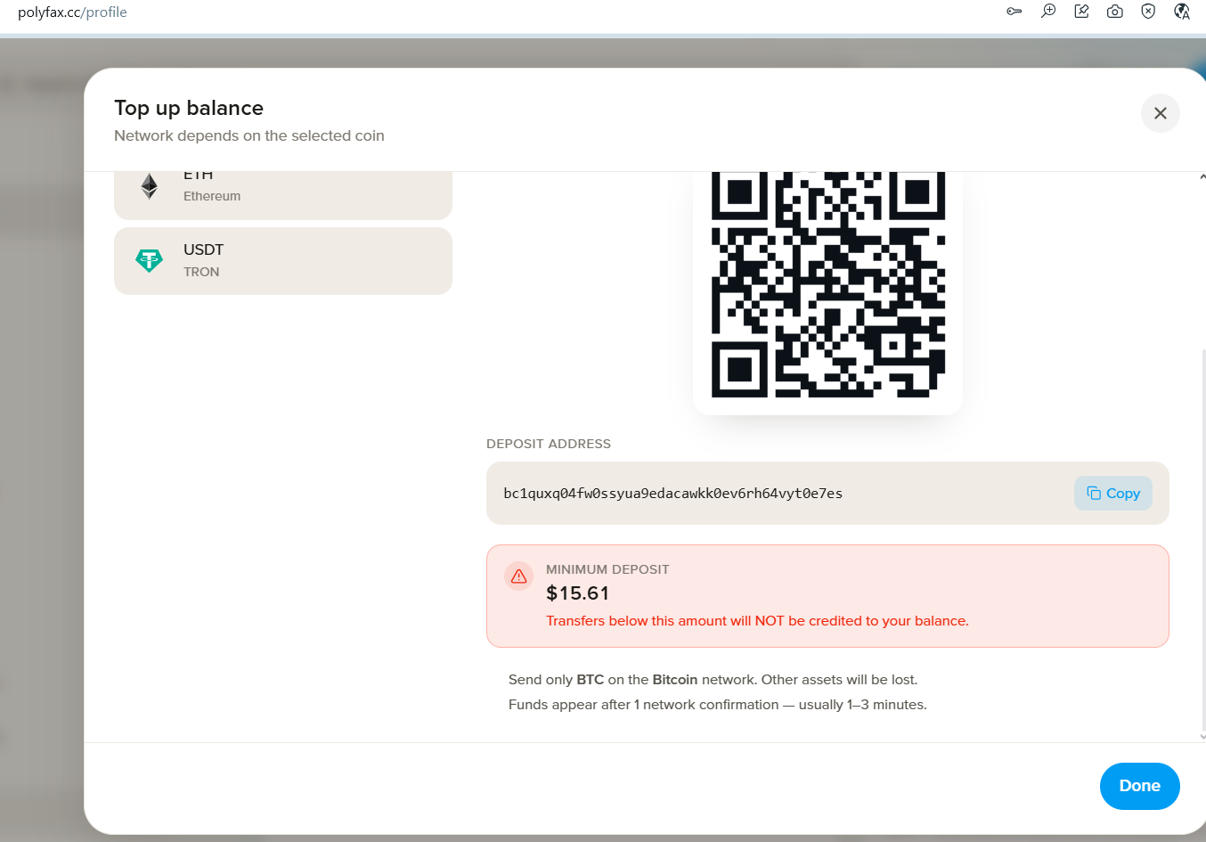Click the 'Network depends on the selected coin' subtitle
1206x842 pixels.
coord(249,135)
